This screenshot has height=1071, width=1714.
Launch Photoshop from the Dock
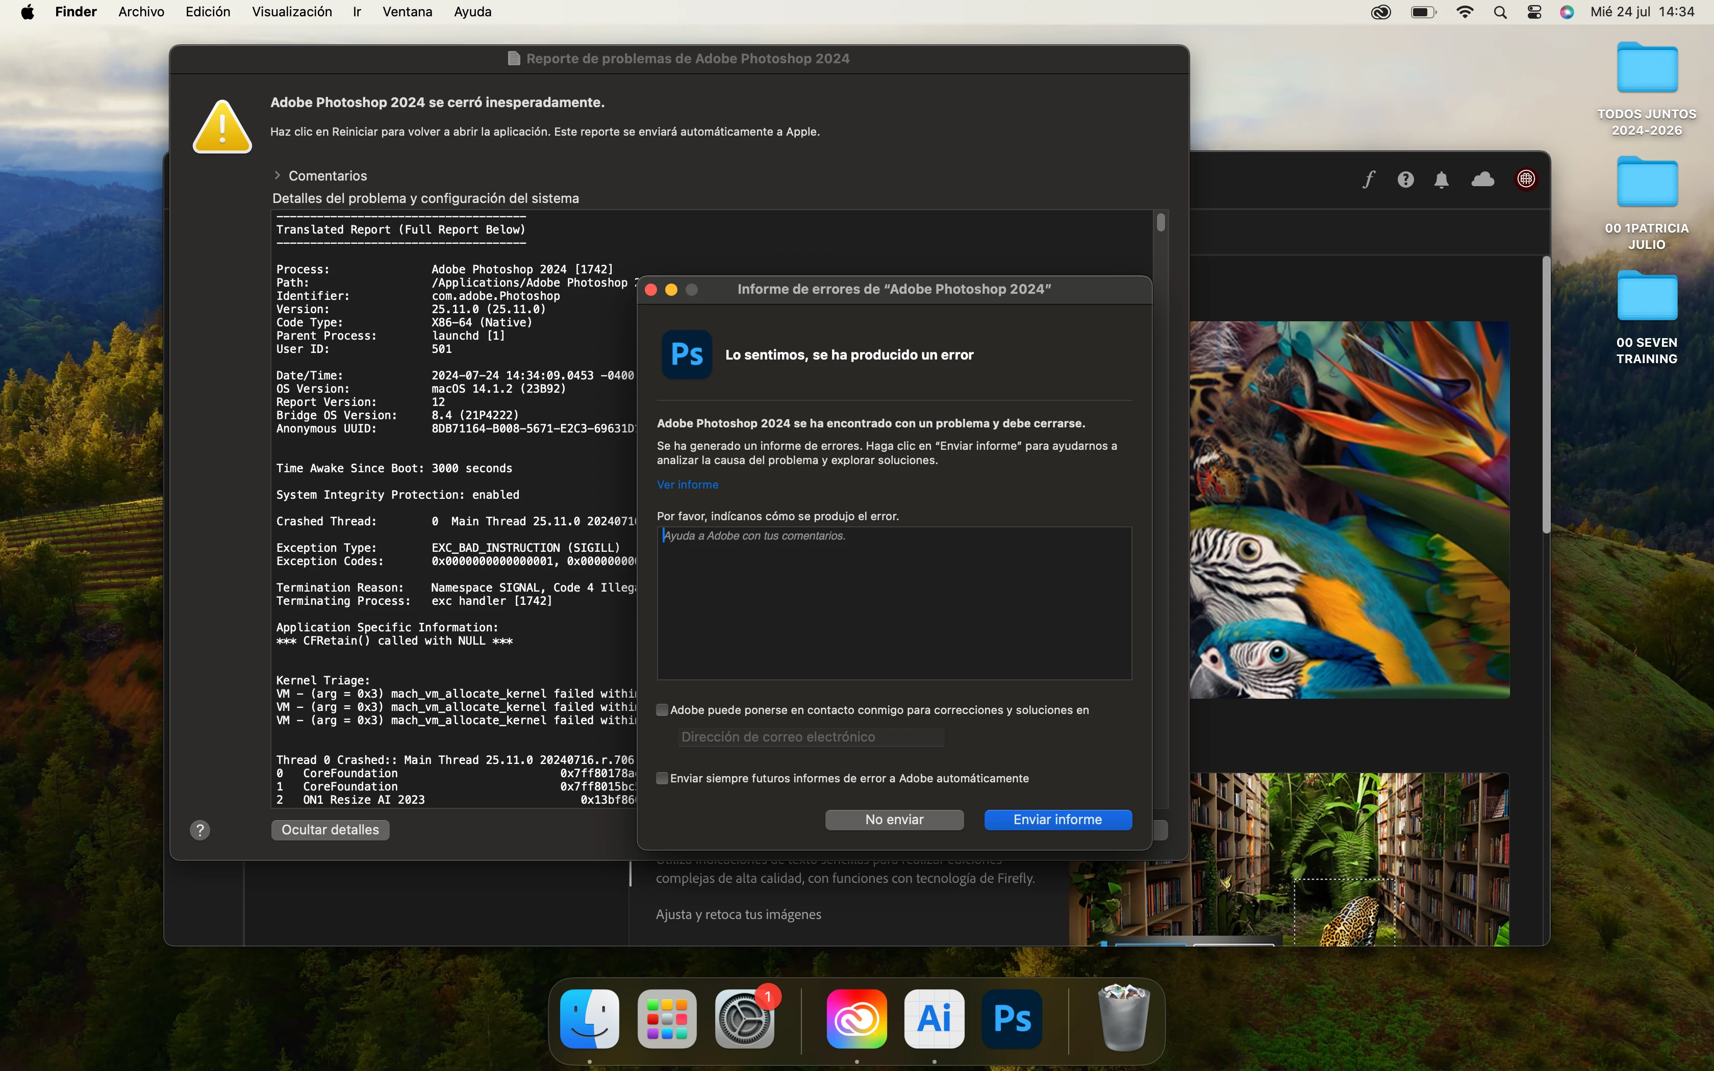1012,1018
